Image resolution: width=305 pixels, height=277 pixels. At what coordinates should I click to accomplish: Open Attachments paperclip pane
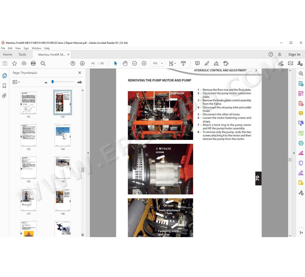[4, 96]
